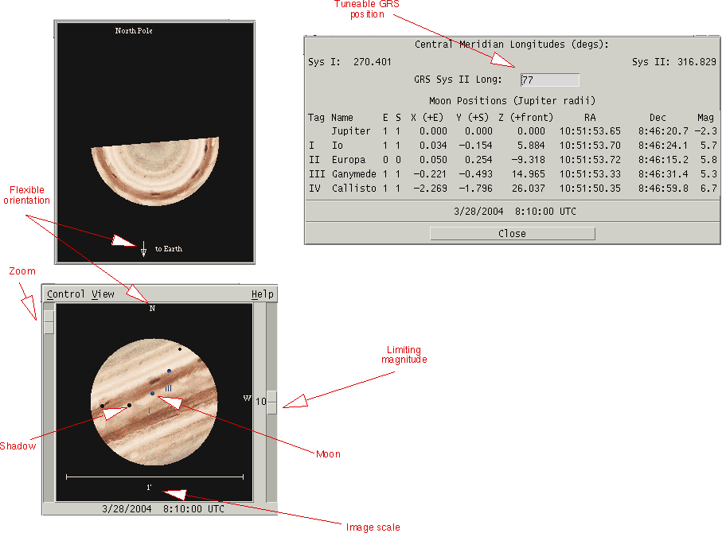The height and width of the screenshot is (533, 722).
Task: Click the 1' image scale bar
Action: (154, 477)
